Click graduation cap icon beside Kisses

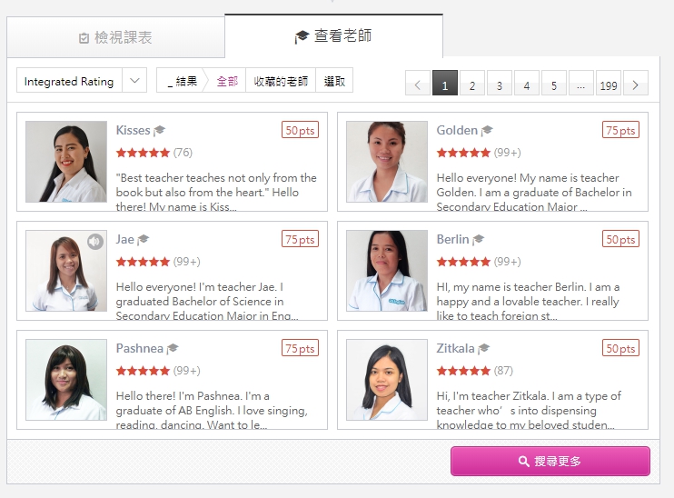(160, 130)
